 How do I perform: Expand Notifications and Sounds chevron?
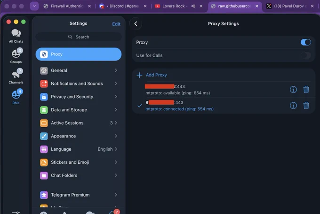tap(116, 84)
